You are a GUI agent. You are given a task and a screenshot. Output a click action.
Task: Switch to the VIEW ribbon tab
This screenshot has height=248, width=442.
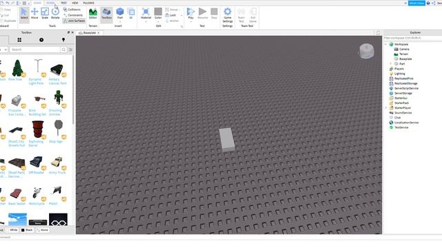tap(75, 3)
